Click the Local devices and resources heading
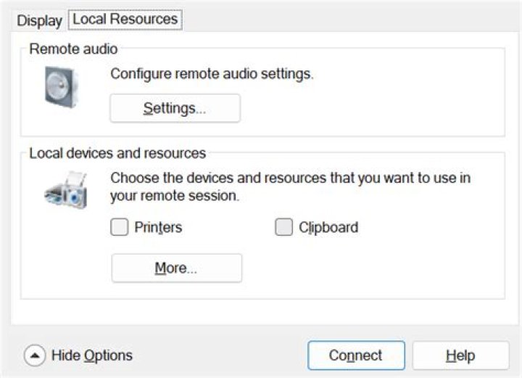 (117, 153)
